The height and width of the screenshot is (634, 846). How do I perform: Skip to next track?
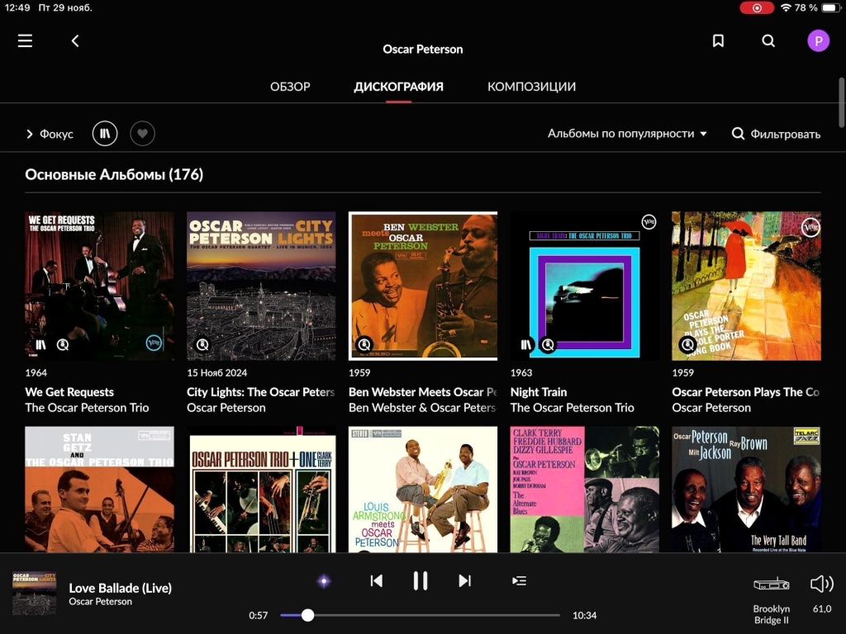click(x=464, y=580)
